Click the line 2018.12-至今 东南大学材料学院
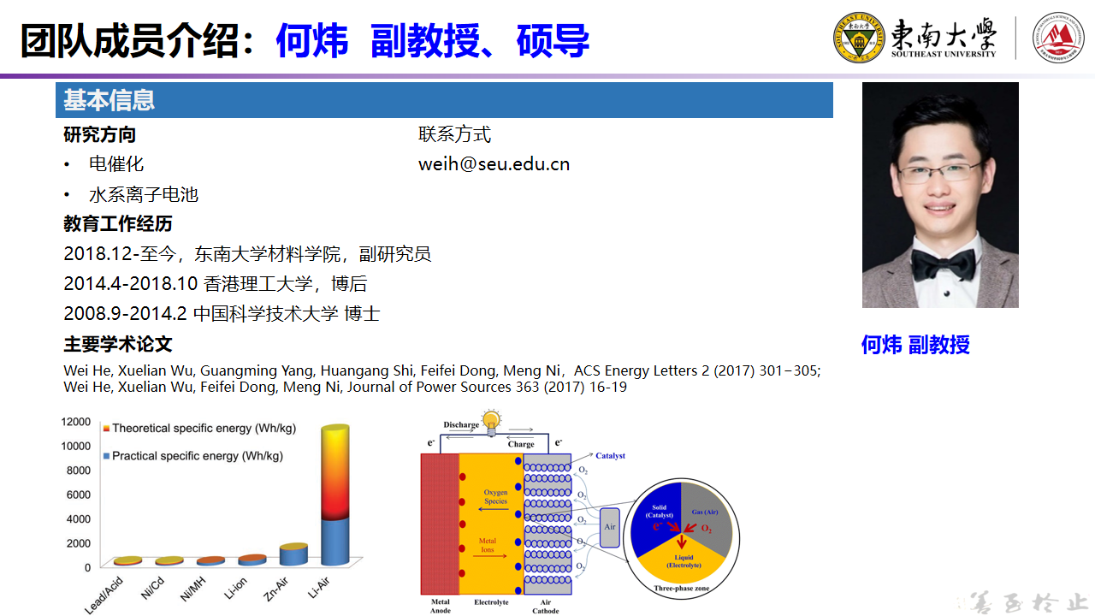 [x=247, y=254]
